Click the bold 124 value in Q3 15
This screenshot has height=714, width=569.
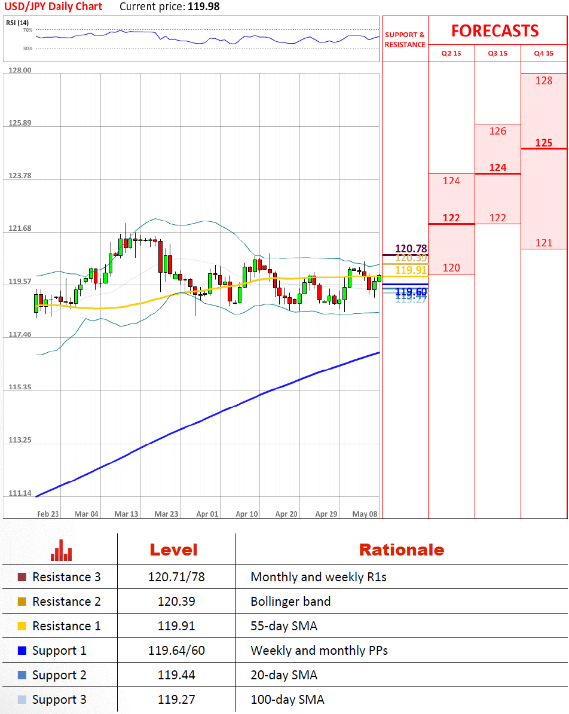click(x=497, y=167)
